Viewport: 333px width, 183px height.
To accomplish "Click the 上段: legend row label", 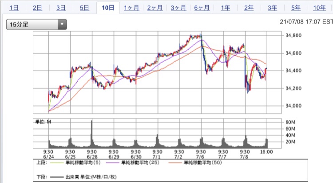I will tap(42, 163).
